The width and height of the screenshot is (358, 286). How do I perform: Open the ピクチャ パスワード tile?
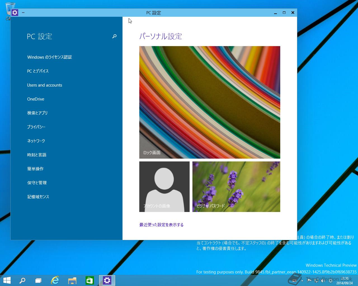[x=236, y=187]
